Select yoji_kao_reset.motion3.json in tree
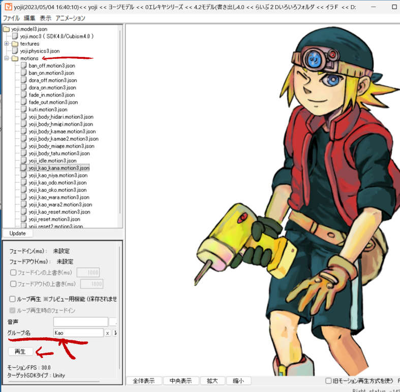The image size is (400, 392). point(59,212)
